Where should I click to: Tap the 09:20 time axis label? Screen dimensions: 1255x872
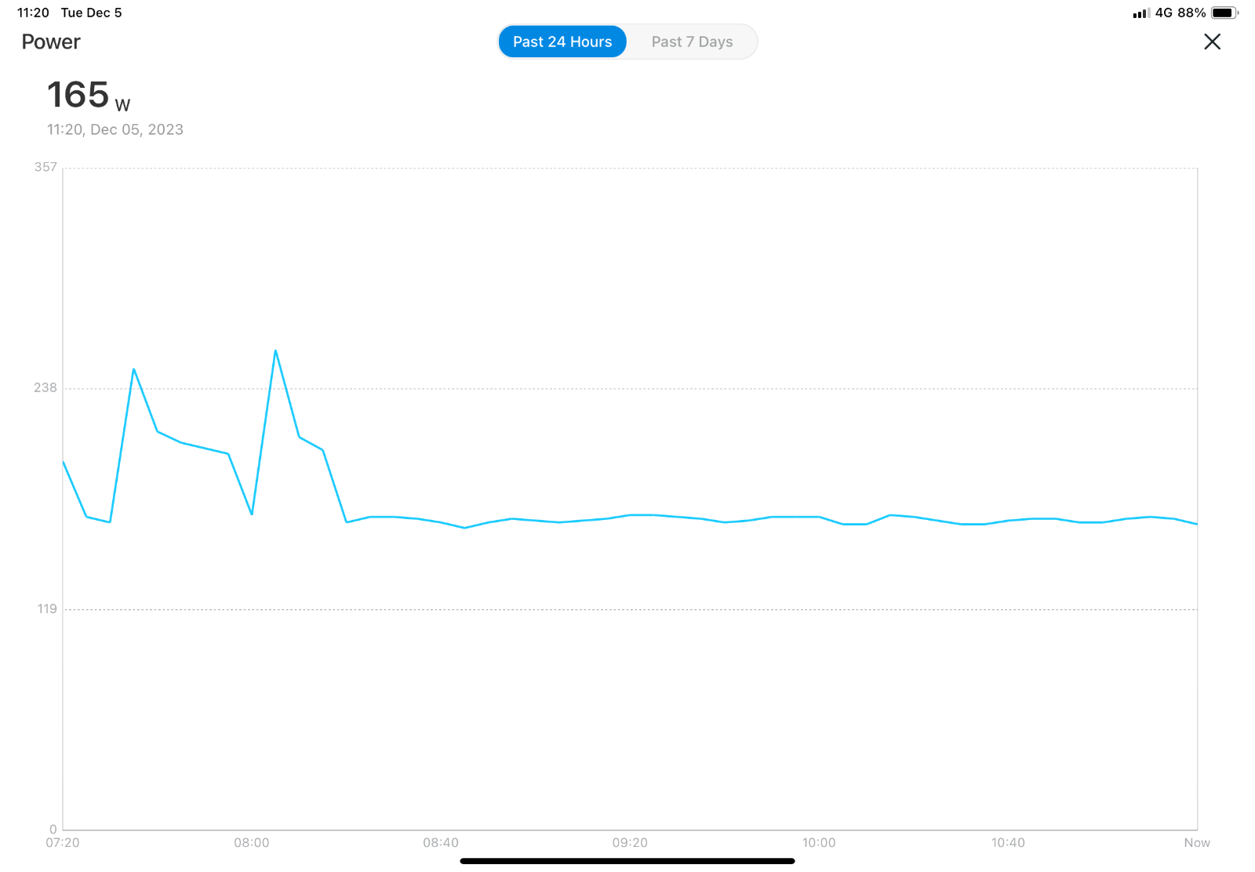pyautogui.click(x=630, y=843)
